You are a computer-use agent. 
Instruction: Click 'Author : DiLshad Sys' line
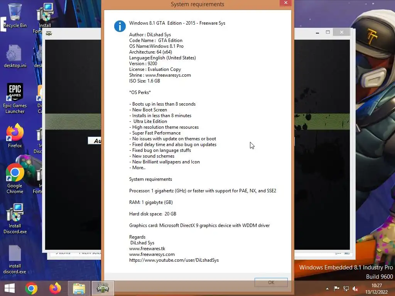pyautogui.click(x=150, y=34)
